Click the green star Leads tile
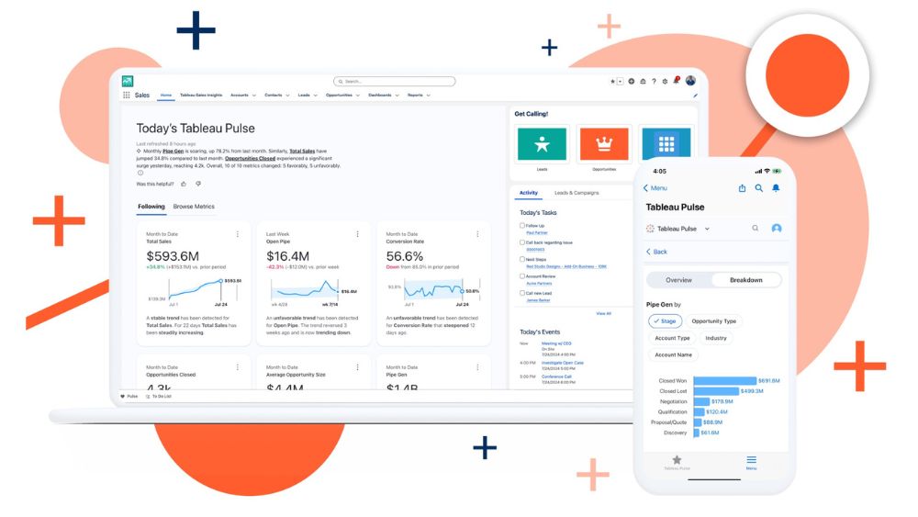Image resolution: width=918 pixels, height=517 pixels. coord(543,143)
